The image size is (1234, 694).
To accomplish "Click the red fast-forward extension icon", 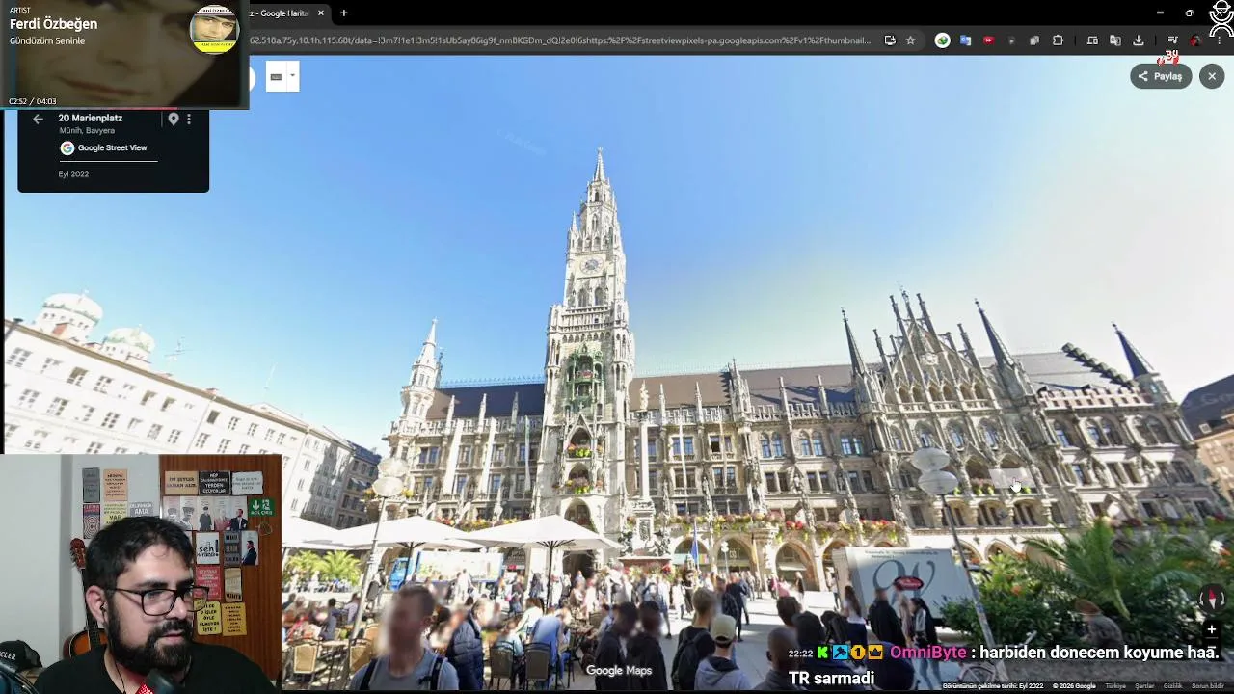I will [x=988, y=40].
